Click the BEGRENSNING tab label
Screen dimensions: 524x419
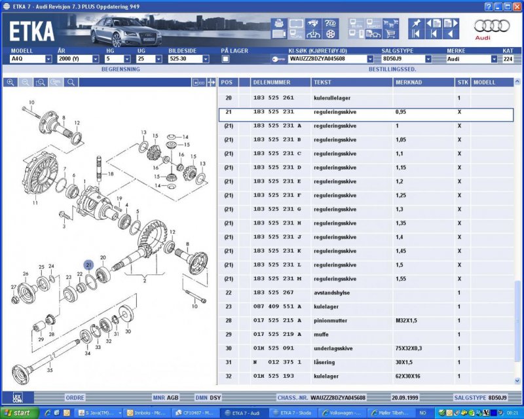120,68
